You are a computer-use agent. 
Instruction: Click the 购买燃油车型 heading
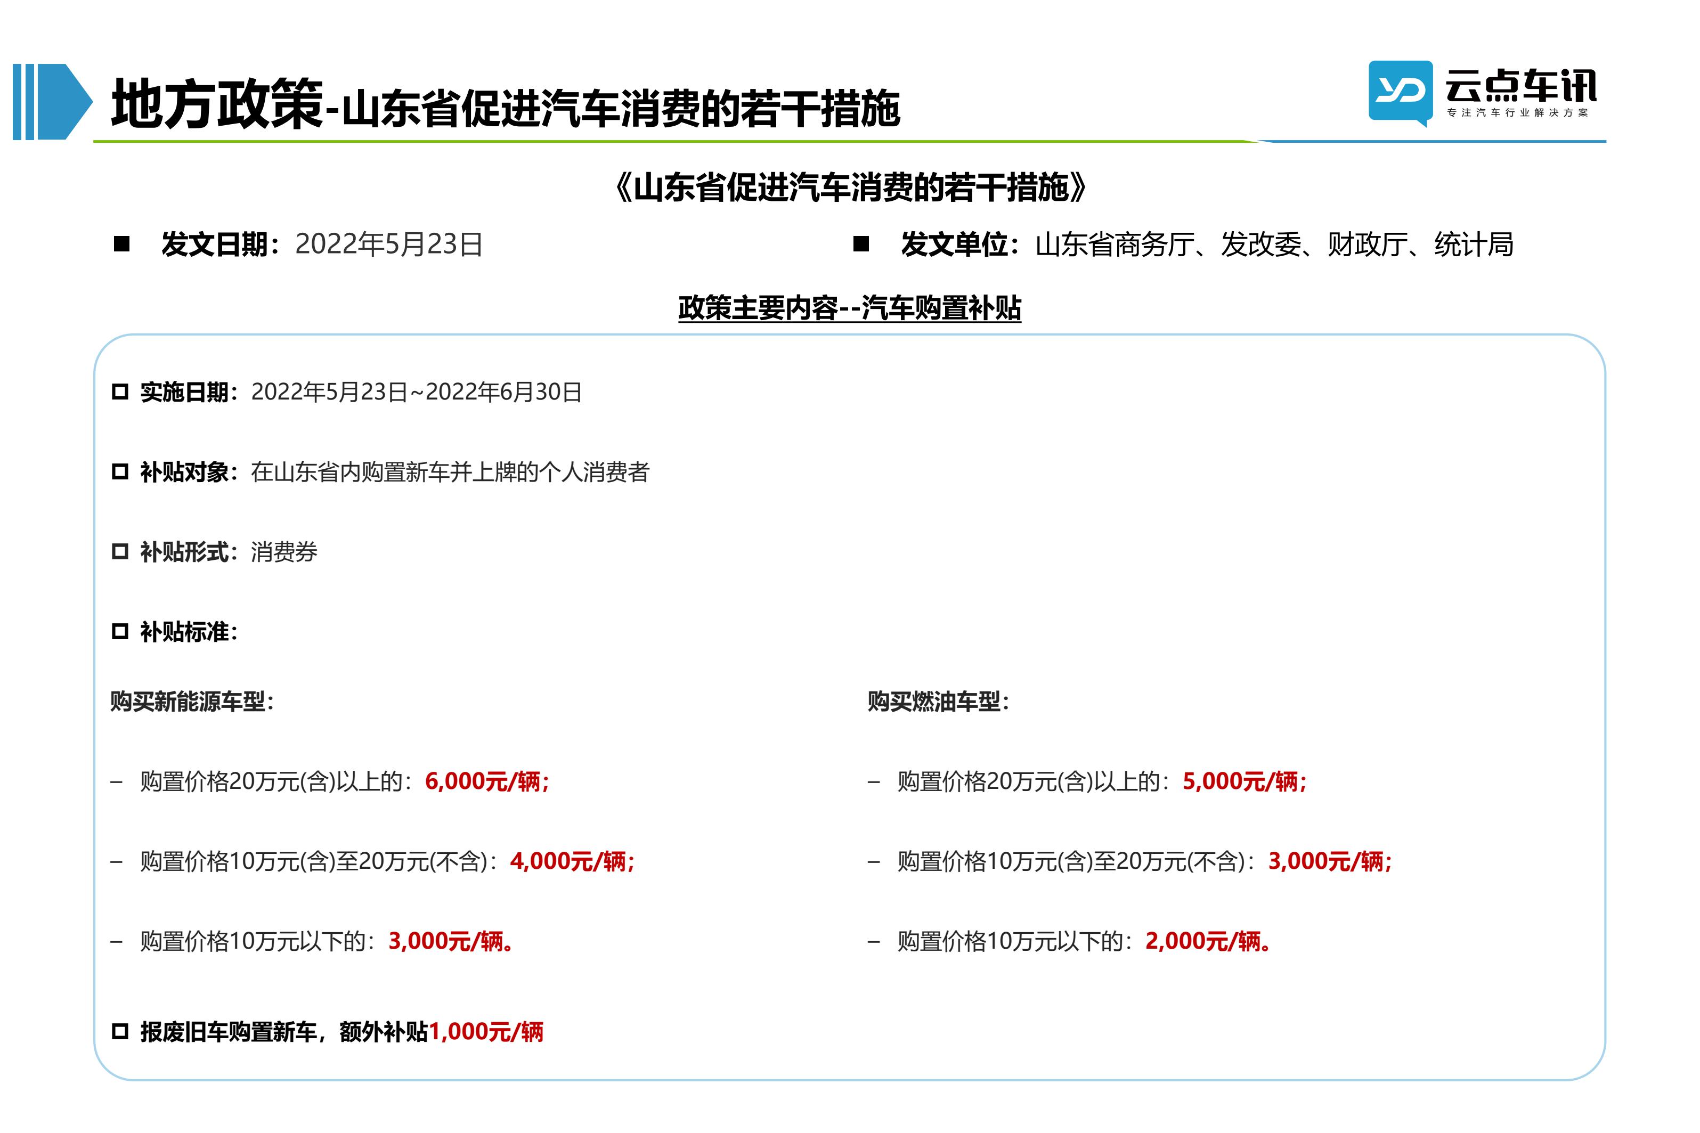click(938, 702)
